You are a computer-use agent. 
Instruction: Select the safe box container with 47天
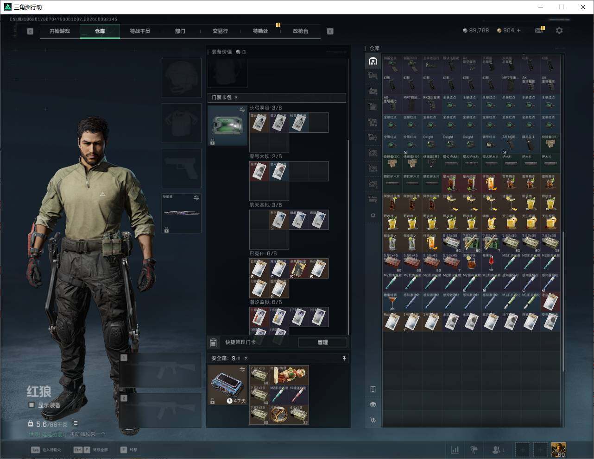click(227, 385)
